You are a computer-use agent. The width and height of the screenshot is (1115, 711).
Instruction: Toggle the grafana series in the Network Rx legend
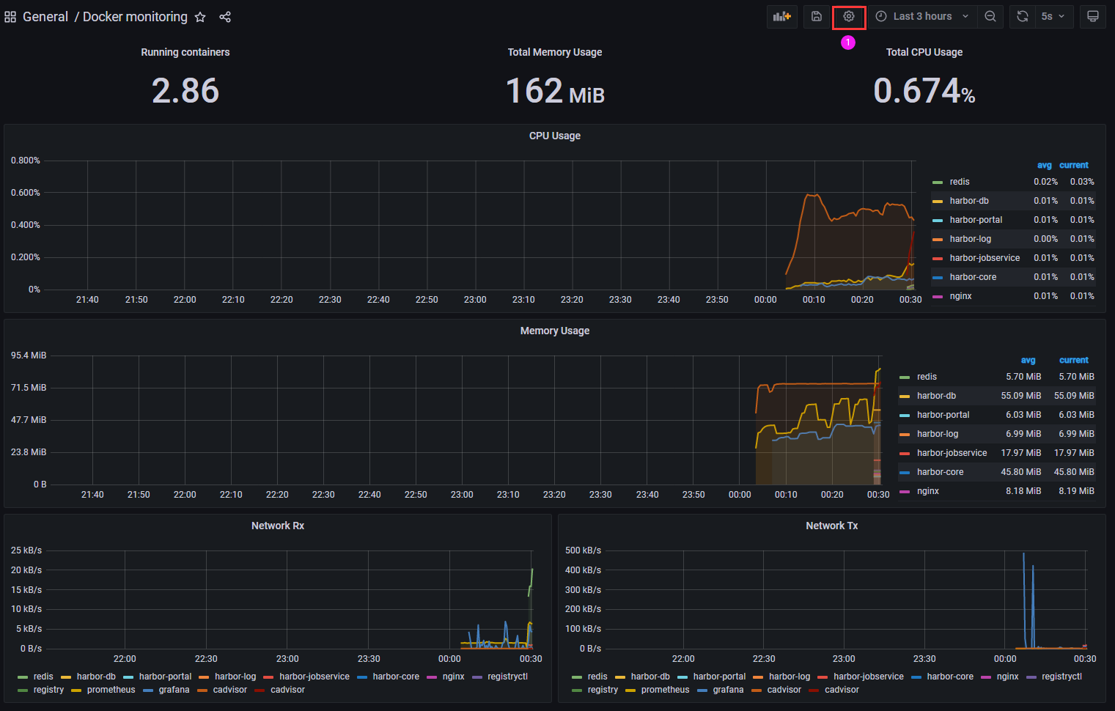click(x=174, y=690)
